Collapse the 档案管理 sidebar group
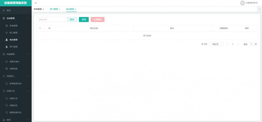262x122 pixels. click(28, 54)
